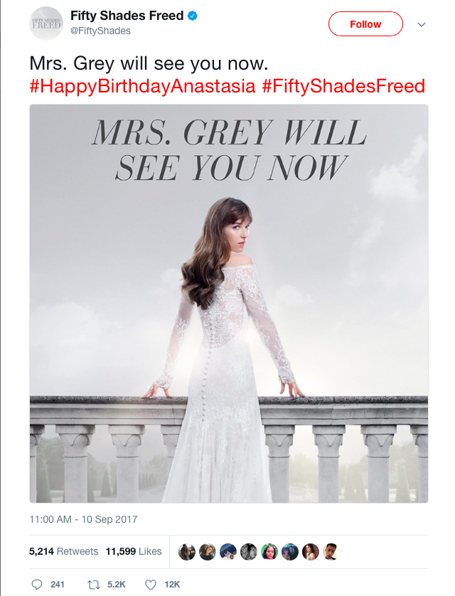
Task: Click the @FiftyShades handle
Action: pyautogui.click(x=100, y=31)
